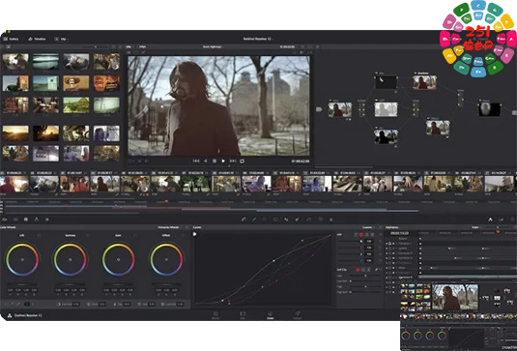Open the Gallery panel button
The width and height of the screenshot is (517, 351).
point(11,39)
